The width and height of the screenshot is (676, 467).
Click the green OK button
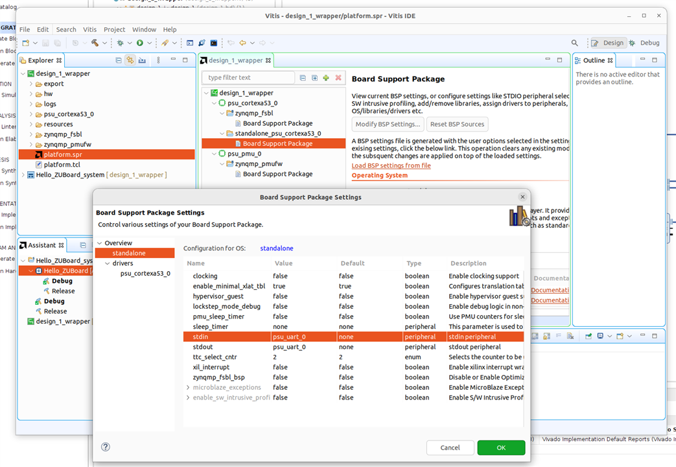click(x=501, y=448)
